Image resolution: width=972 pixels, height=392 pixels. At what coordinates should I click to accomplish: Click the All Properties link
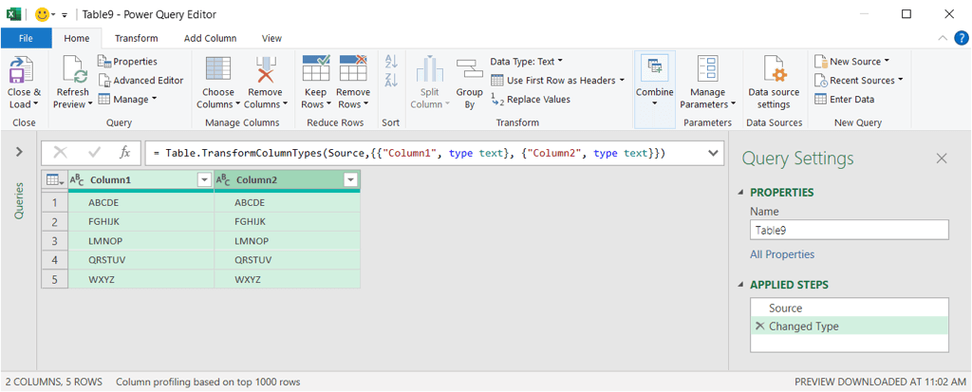[781, 254]
